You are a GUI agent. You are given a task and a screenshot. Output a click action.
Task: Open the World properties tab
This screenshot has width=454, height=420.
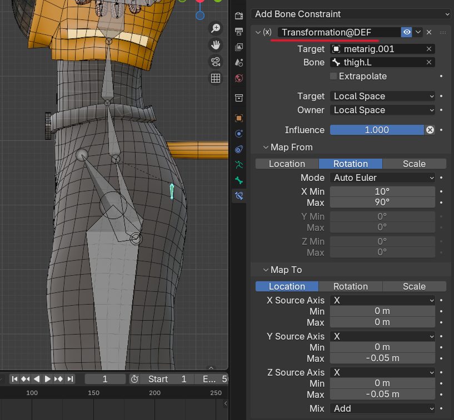[239, 78]
